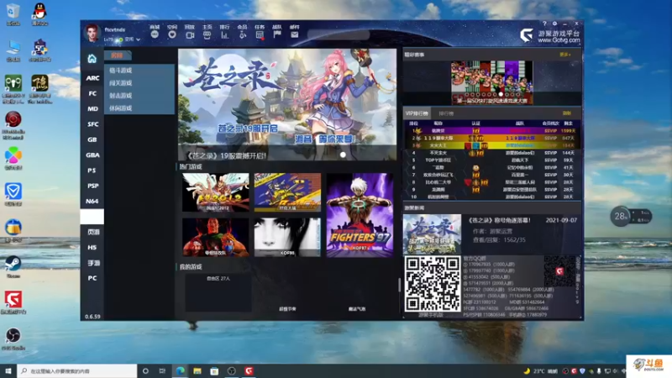Select N64 platform in sidebar
Image resolution: width=672 pixels, height=378 pixels.
[92, 201]
